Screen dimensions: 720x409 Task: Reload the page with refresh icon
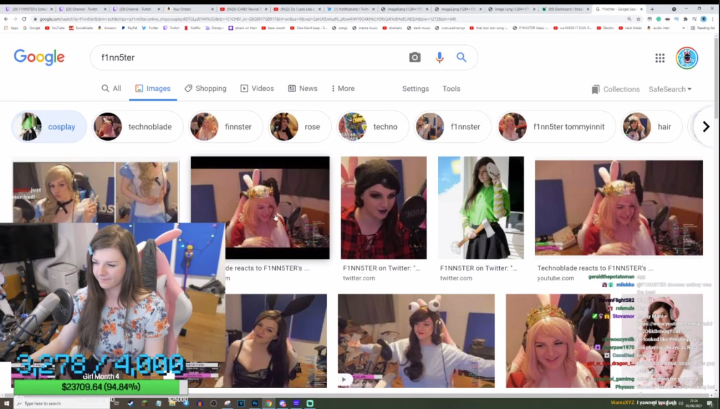(24, 19)
